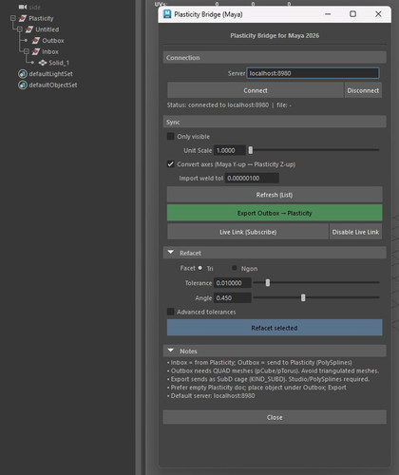The height and width of the screenshot is (475, 399).
Task: Select the Plasticity node icon in outliner
Action: (23, 18)
